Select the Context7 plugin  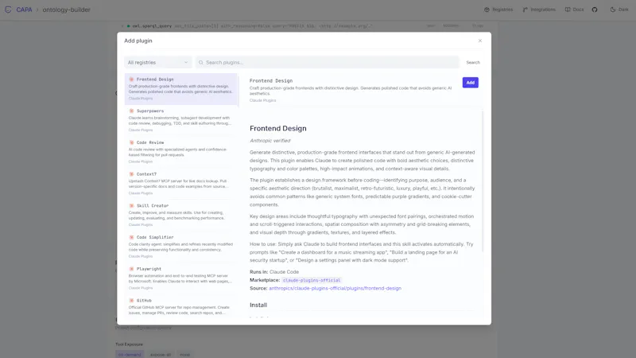[x=181, y=184]
